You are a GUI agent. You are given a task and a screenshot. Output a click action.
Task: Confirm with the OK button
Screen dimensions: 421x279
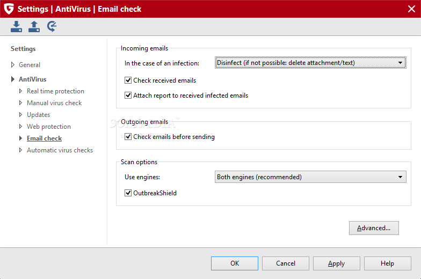coord(235,263)
